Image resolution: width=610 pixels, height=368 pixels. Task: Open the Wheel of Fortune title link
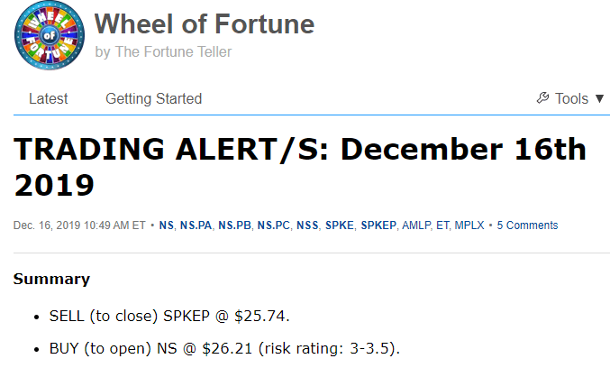pos(205,24)
